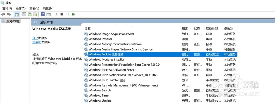Open the 查看(V) menu

[34, 9]
